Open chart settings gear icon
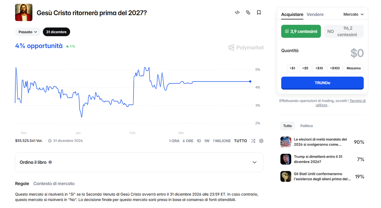381x208 pixels. [x=261, y=141]
